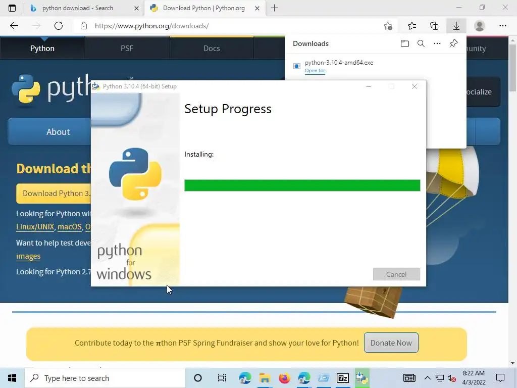Open more options in Downloads panel
Screen dimensions: 517x388
[x=437, y=43]
